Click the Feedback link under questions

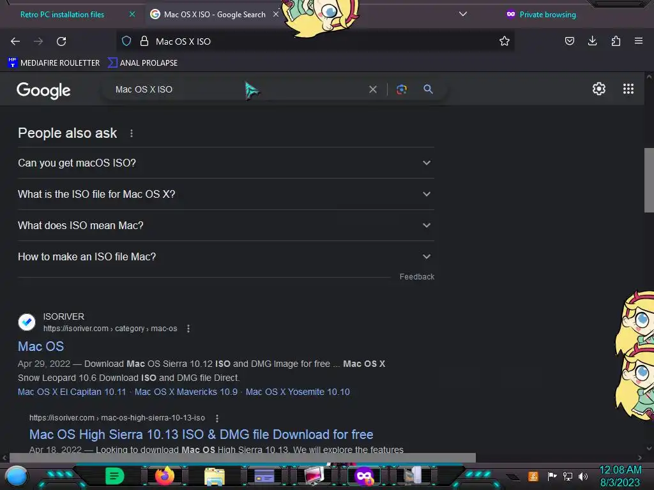[x=416, y=277]
